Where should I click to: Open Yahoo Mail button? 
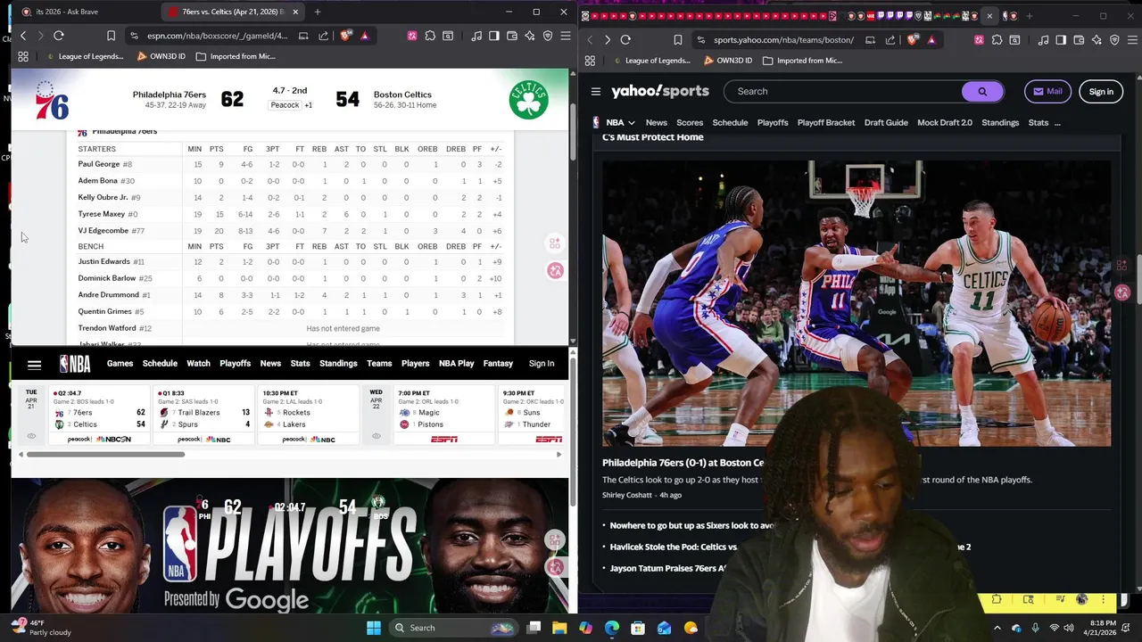point(1047,91)
